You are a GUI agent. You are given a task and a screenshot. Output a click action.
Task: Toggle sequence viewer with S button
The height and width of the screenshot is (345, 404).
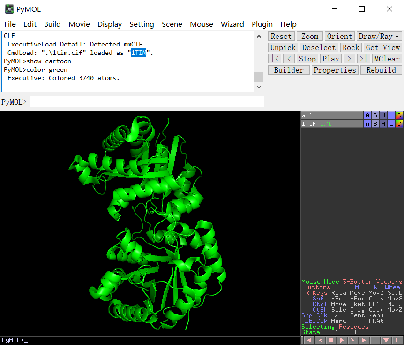point(375,340)
